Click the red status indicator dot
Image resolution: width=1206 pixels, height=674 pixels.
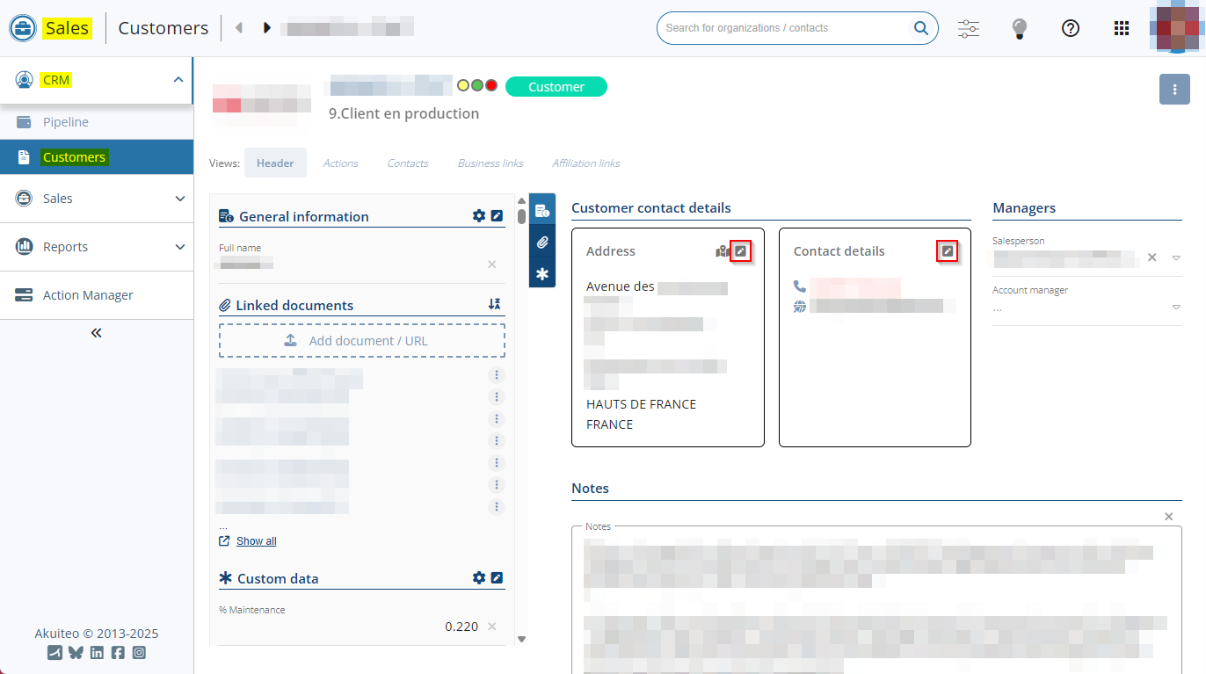coord(491,86)
